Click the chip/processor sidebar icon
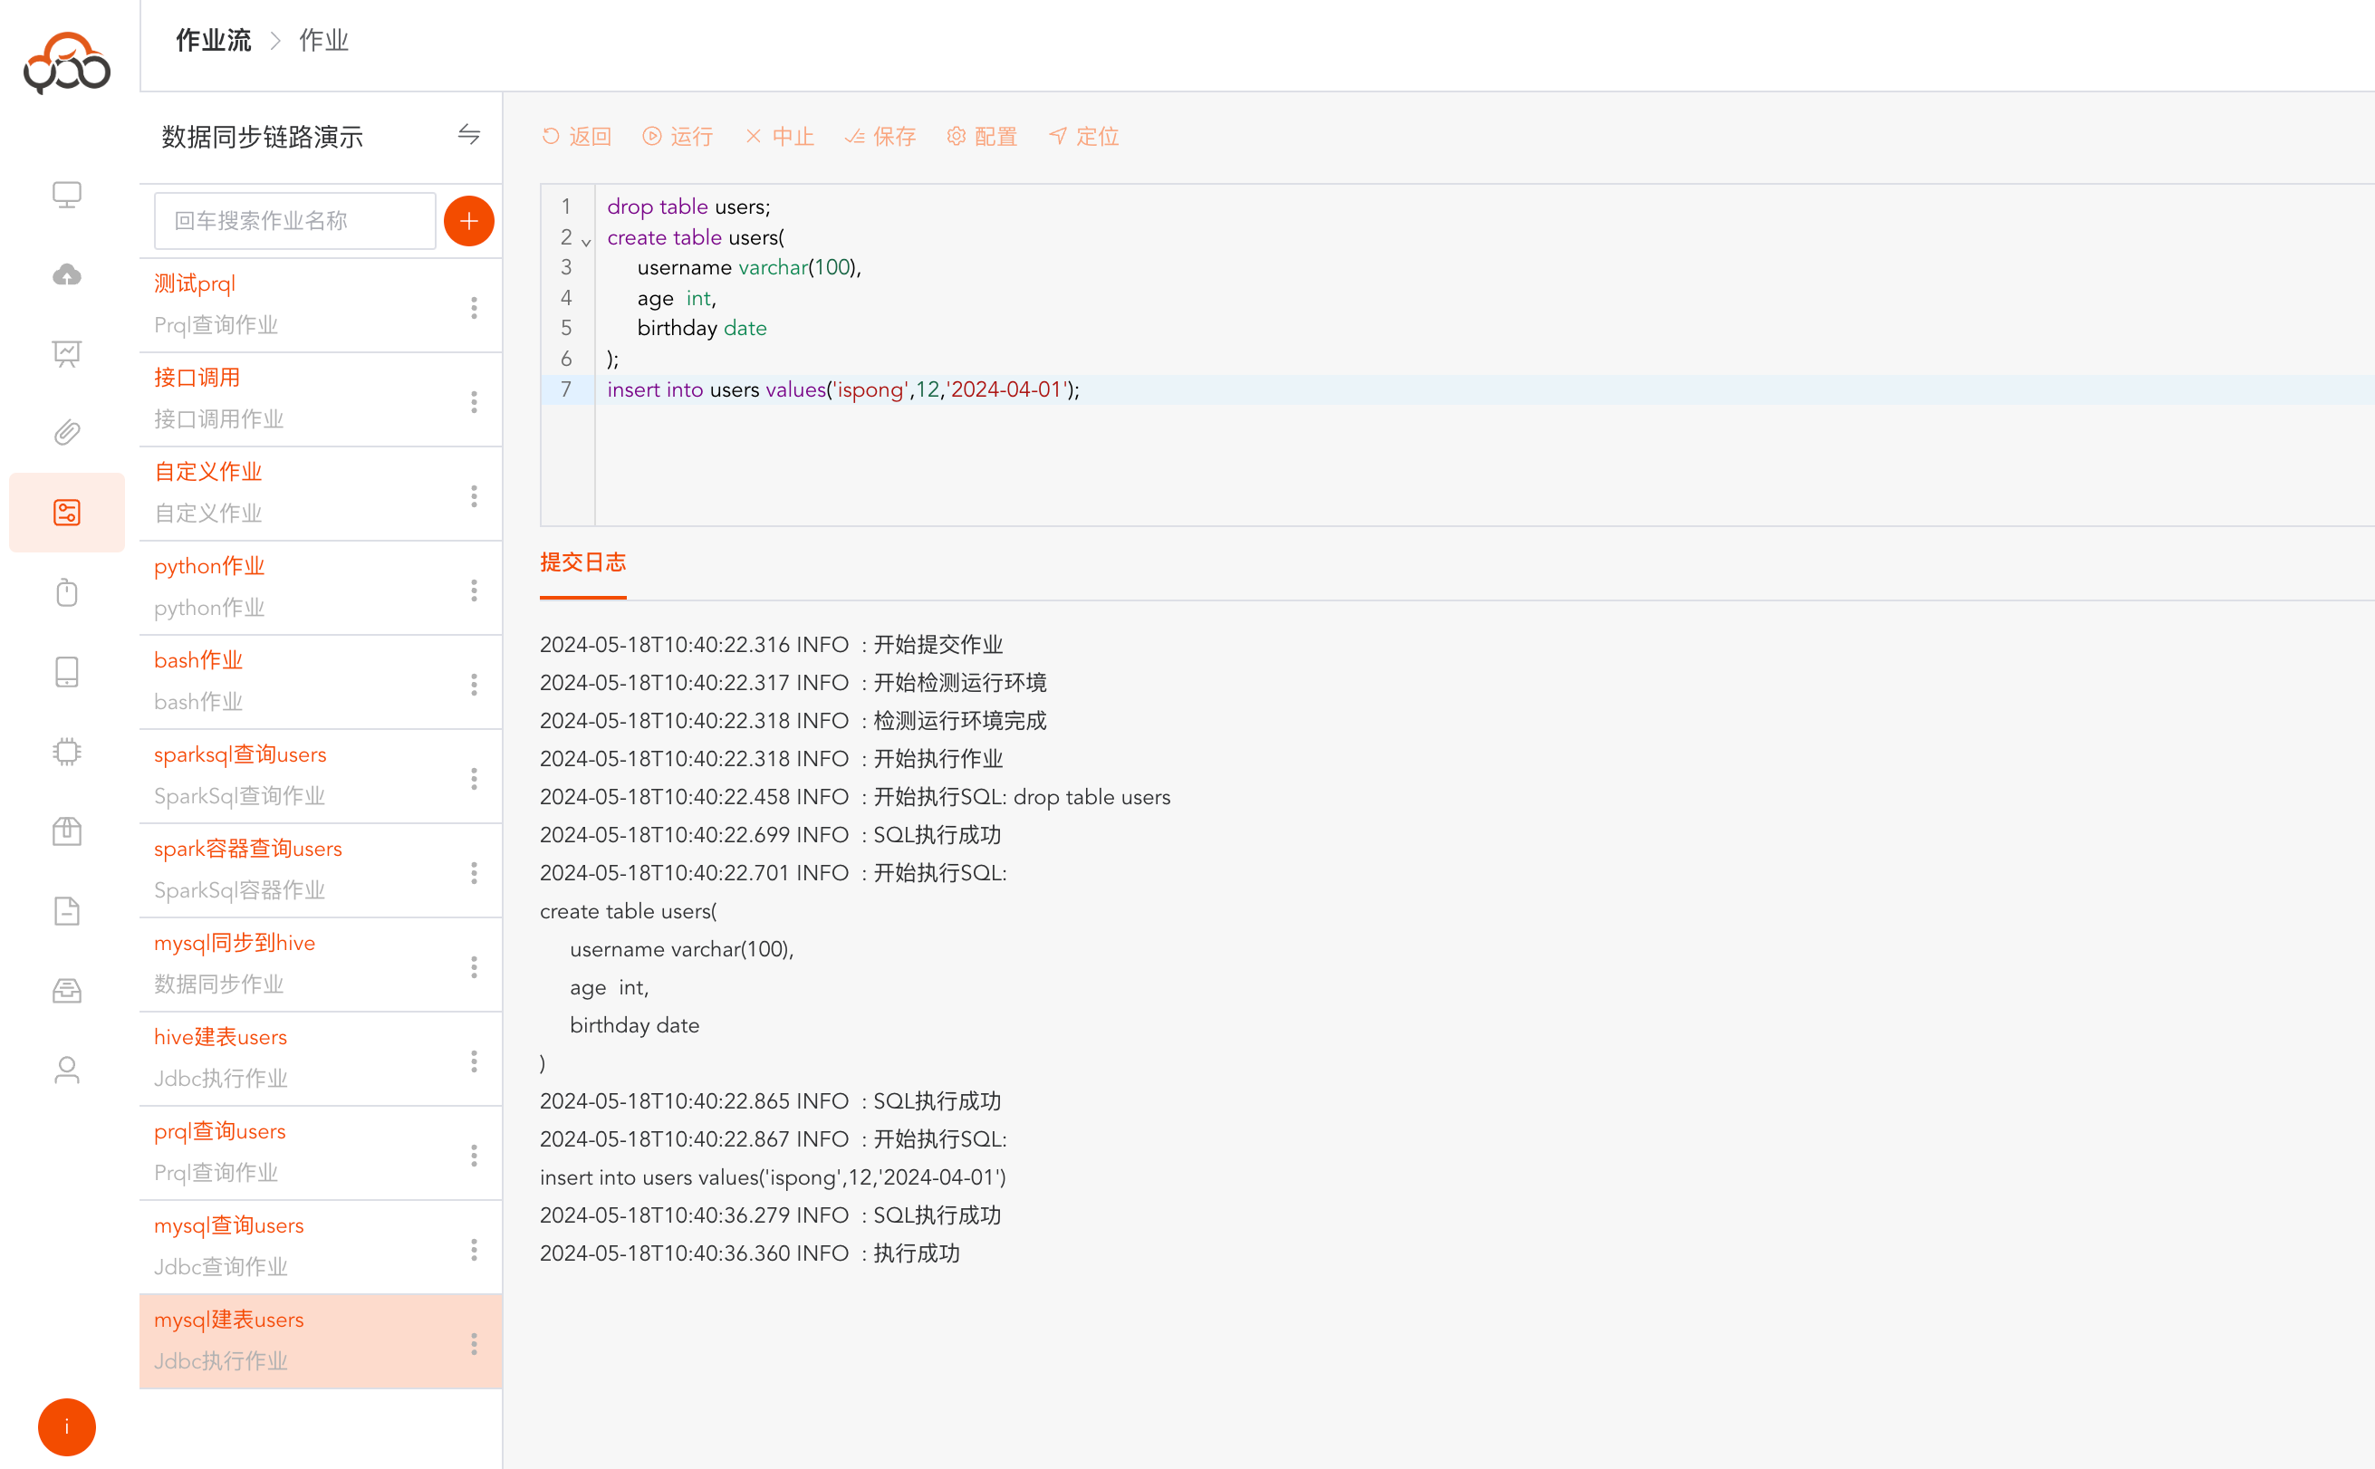Viewport: 2375px width, 1469px height. coord(66,751)
